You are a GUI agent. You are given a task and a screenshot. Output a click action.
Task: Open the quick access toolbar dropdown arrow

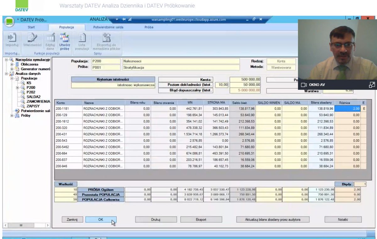18,19
